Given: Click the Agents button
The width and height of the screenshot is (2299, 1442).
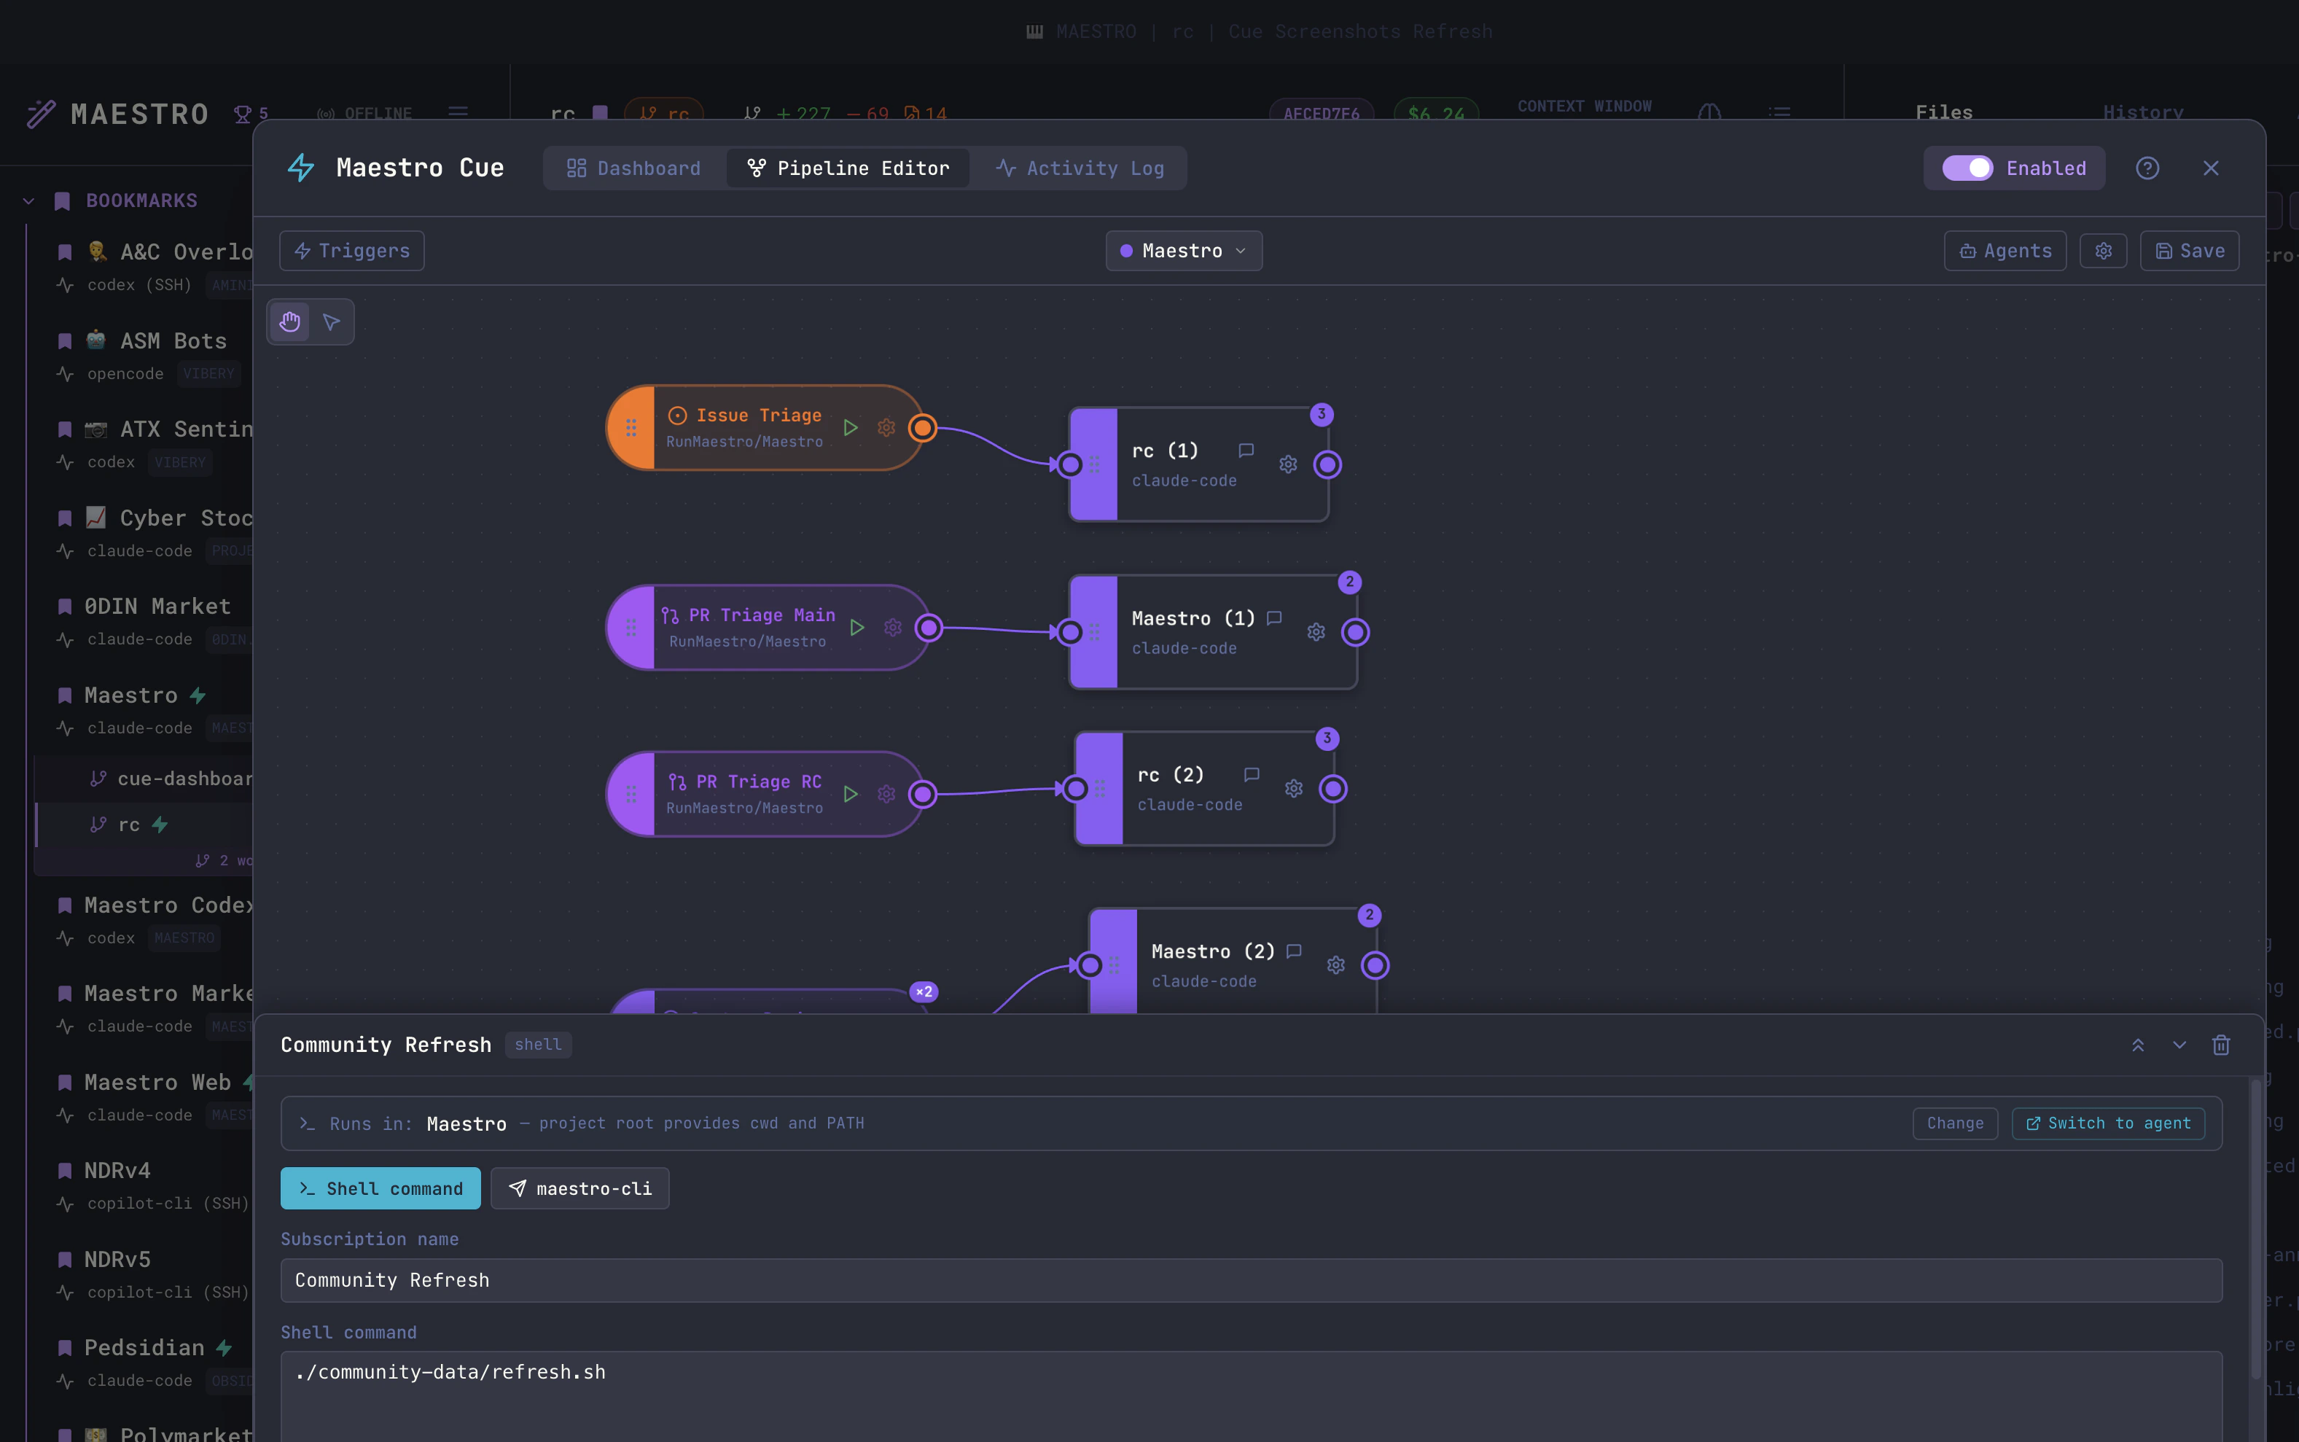Looking at the screenshot, I should tap(2005, 251).
